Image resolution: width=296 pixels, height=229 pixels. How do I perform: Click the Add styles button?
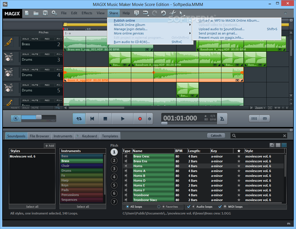[x=50, y=146]
